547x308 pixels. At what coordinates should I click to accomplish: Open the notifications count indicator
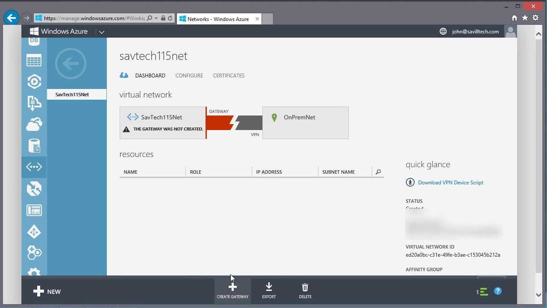pyautogui.click(x=482, y=292)
